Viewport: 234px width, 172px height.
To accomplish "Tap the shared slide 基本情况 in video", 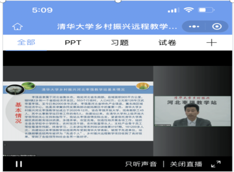I will [x=78, y=111].
